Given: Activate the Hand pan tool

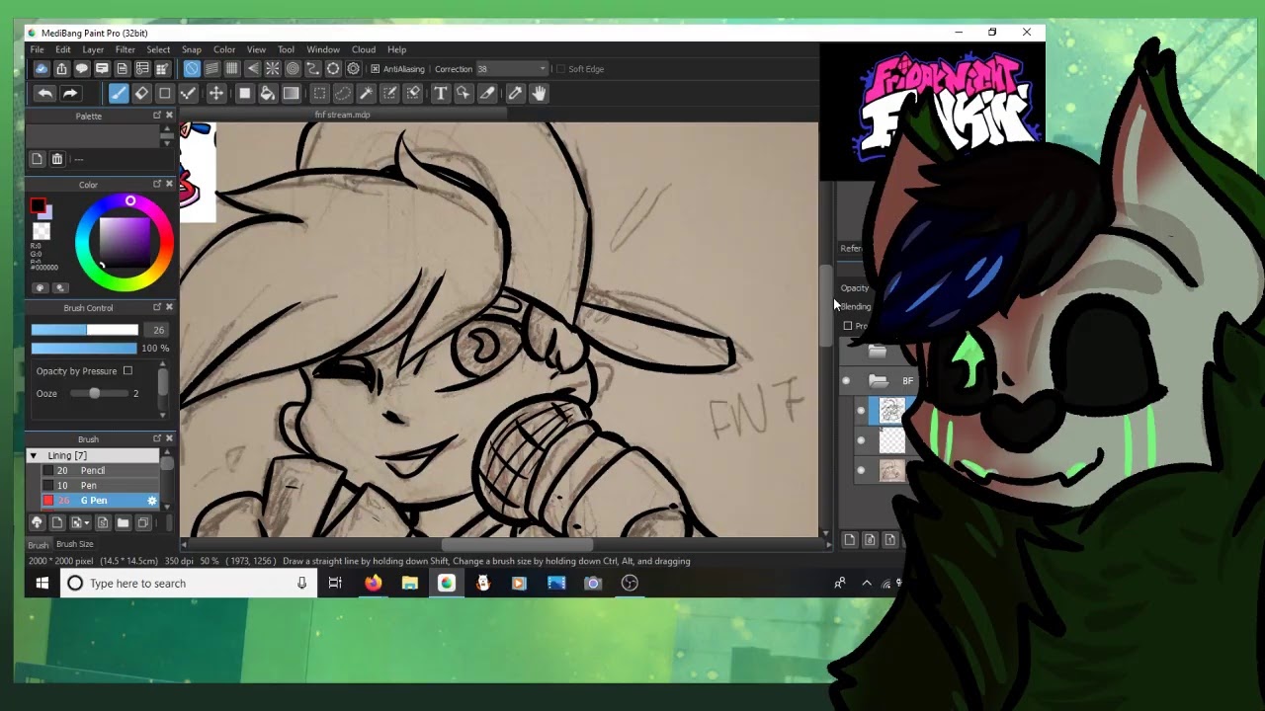Looking at the screenshot, I should pyautogui.click(x=539, y=93).
